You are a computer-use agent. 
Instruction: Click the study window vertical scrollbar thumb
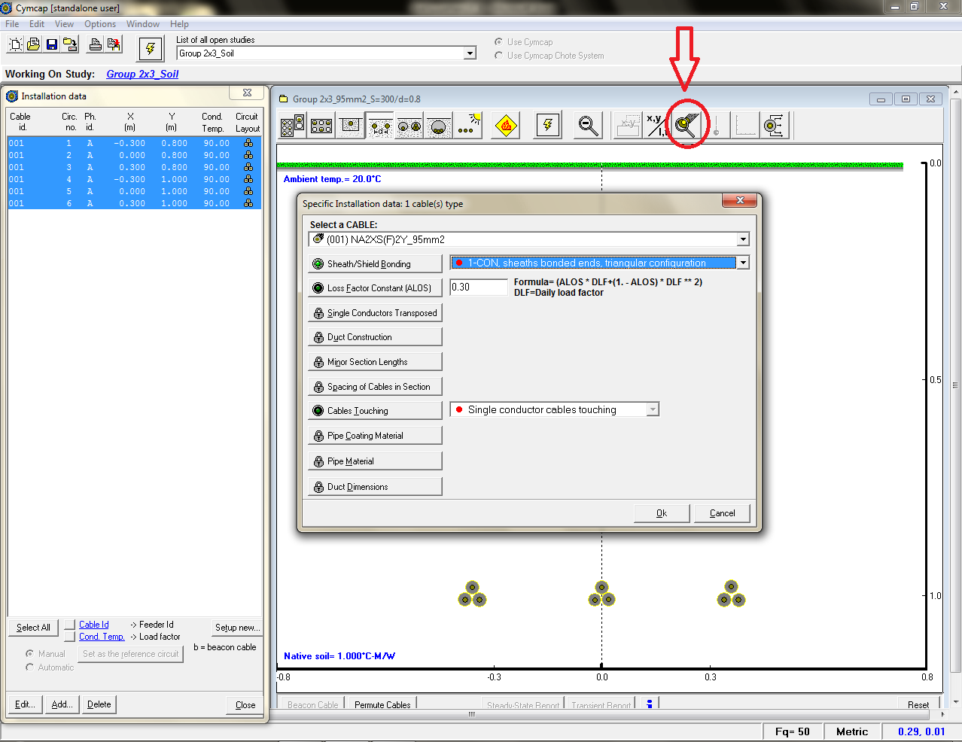point(955,385)
